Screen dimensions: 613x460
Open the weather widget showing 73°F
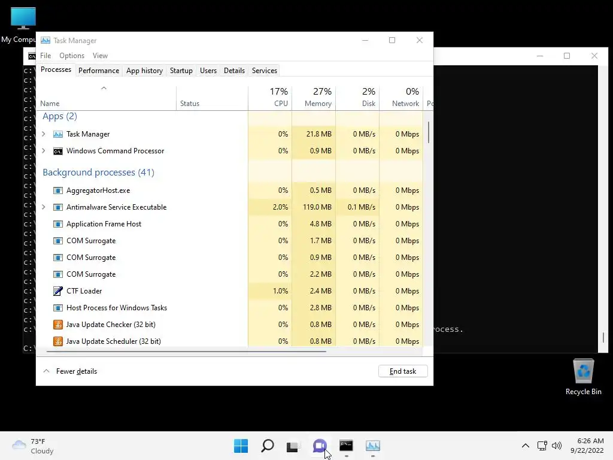(33, 446)
